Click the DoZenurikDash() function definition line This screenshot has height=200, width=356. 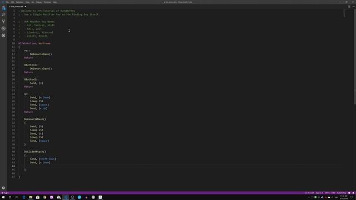(35, 119)
